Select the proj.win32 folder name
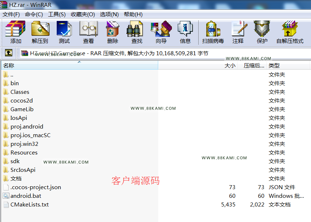This screenshot has height=222, width=311. (x=25, y=144)
